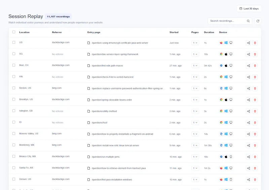Expand pages dropdown for SG row
Viewport: 269px width, 190px height.
(x=195, y=54)
